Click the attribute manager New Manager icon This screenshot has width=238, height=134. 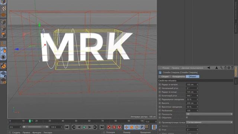(232, 68)
